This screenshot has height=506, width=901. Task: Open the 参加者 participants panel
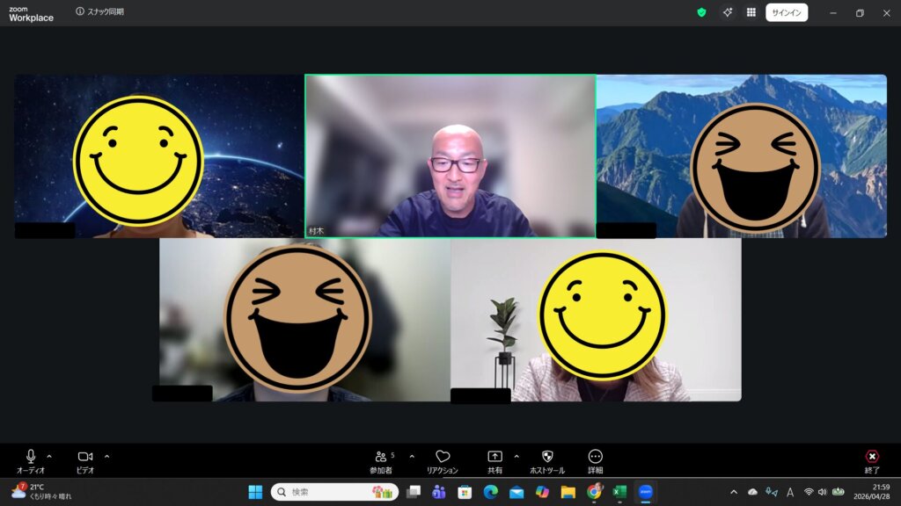pyautogui.click(x=381, y=457)
